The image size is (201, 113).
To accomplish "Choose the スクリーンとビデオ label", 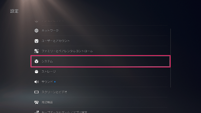I will [x=54, y=92].
